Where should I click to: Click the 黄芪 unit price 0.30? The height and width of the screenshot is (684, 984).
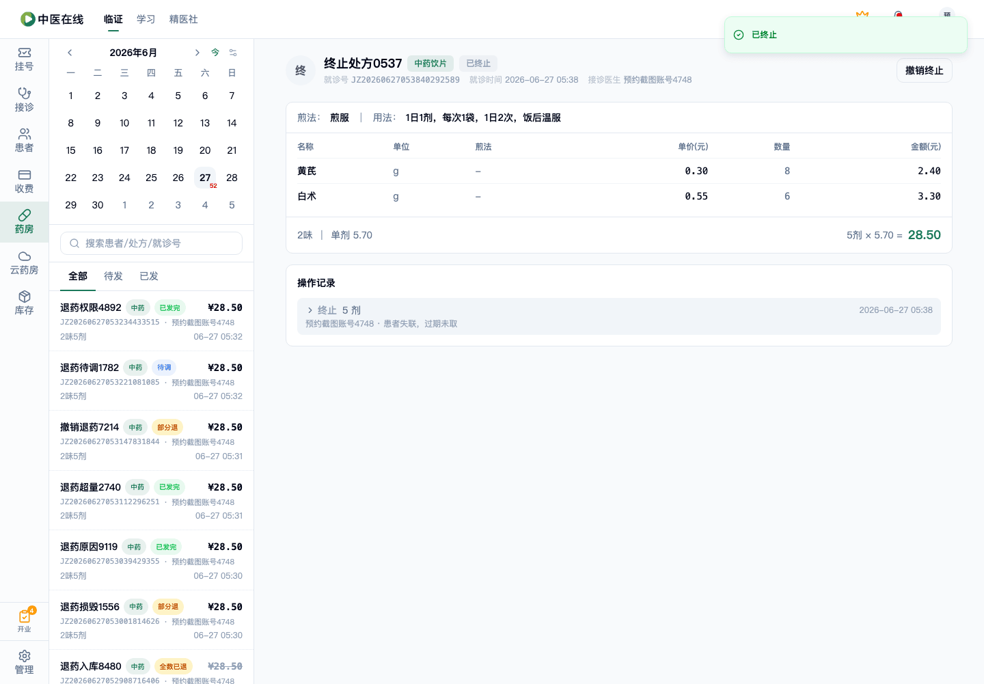coord(696,171)
